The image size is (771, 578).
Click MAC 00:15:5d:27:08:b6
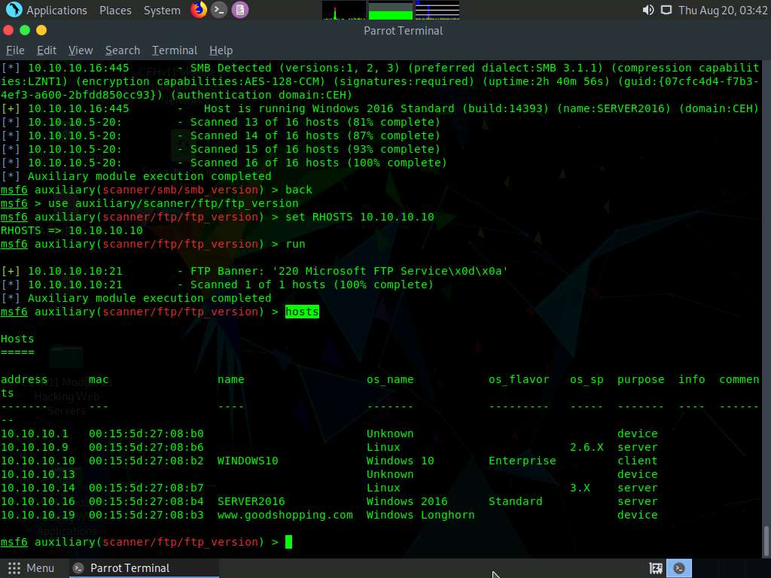click(146, 447)
